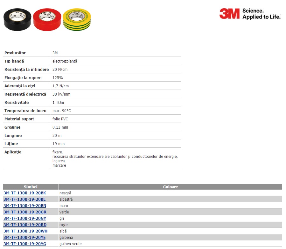
Task: Click the value '125%'
Action: coord(58,78)
